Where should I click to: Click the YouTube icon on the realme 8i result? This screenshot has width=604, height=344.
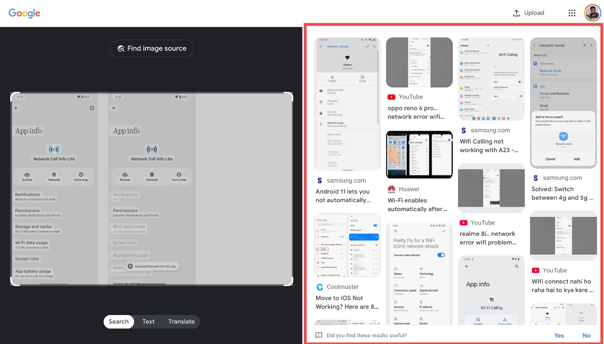pyautogui.click(x=463, y=223)
